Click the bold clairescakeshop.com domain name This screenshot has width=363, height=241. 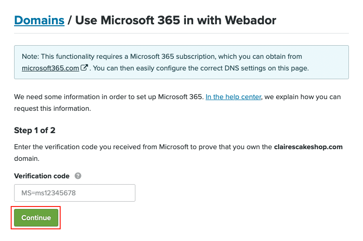coord(308,146)
